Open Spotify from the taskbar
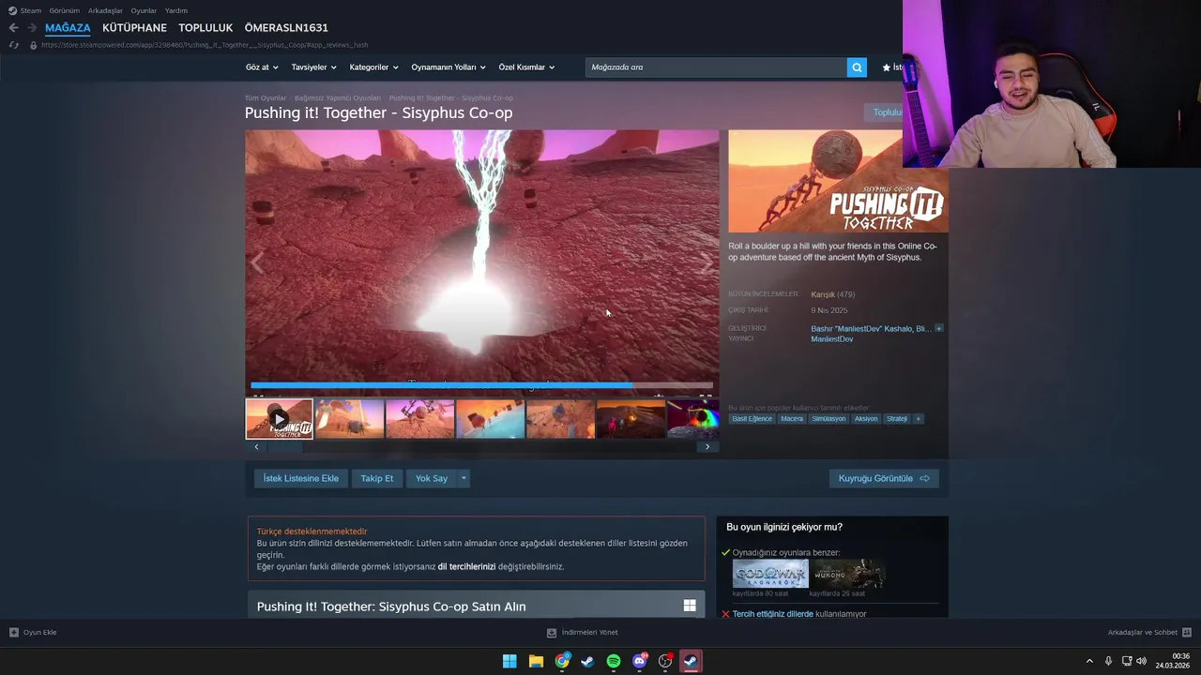Viewport: 1201px width, 675px height. 614,661
